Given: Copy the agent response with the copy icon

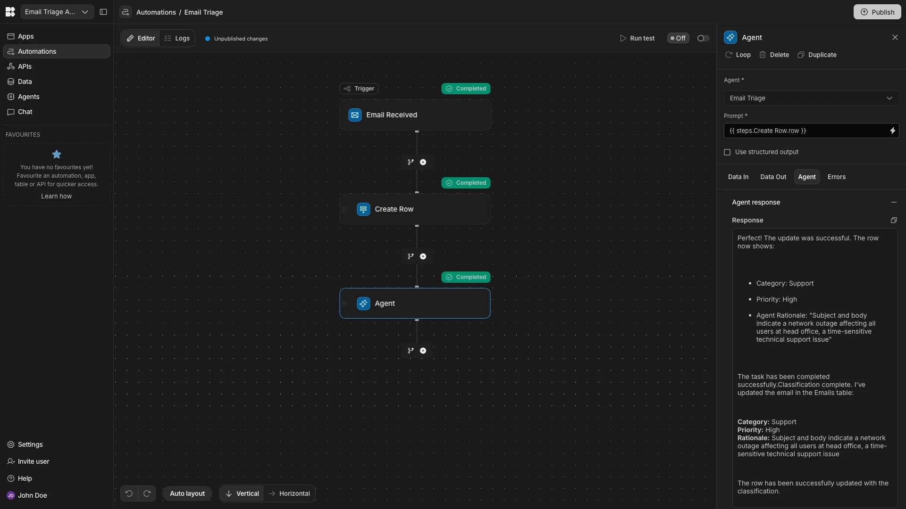Looking at the screenshot, I should click(893, 220).
